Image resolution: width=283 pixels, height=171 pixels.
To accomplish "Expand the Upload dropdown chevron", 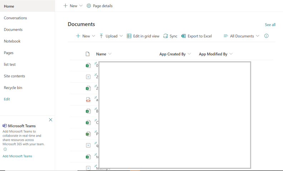I will (x=121, y=36).
